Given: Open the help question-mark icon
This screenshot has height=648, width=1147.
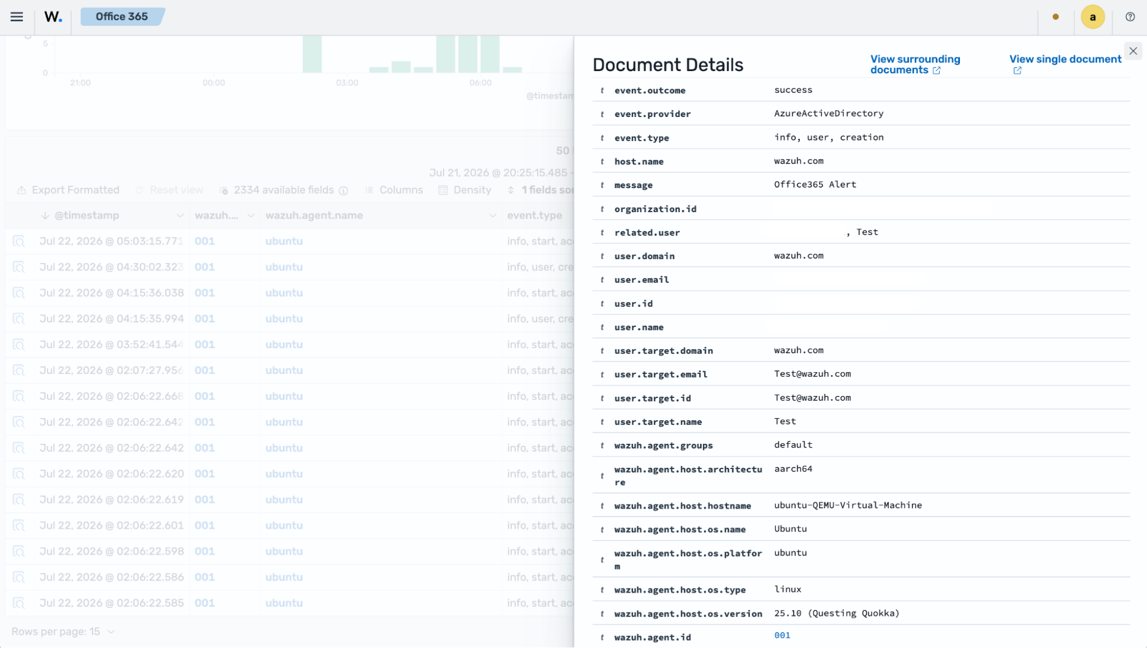Looking at the screenshot, I should click(x=1130, y=17).
